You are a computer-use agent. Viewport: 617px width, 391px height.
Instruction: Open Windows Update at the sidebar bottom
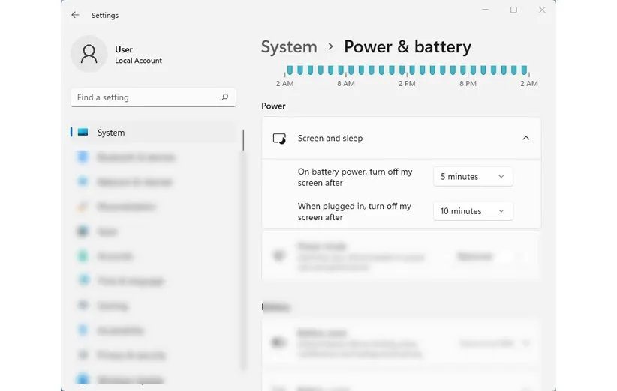point(129,380)
